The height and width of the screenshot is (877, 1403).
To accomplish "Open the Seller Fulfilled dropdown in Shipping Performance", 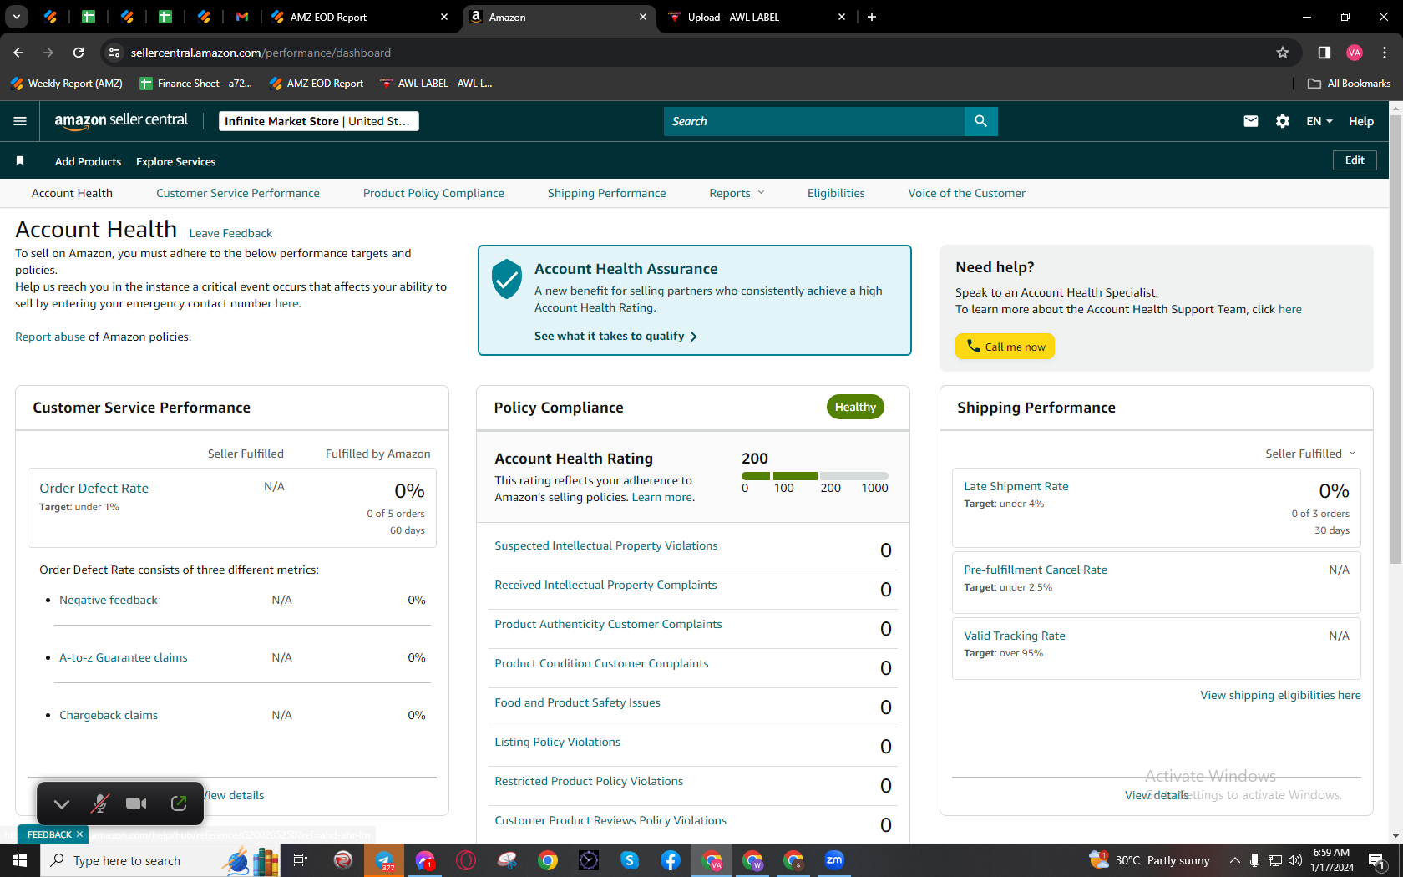I will click(x=1310, y=454).
